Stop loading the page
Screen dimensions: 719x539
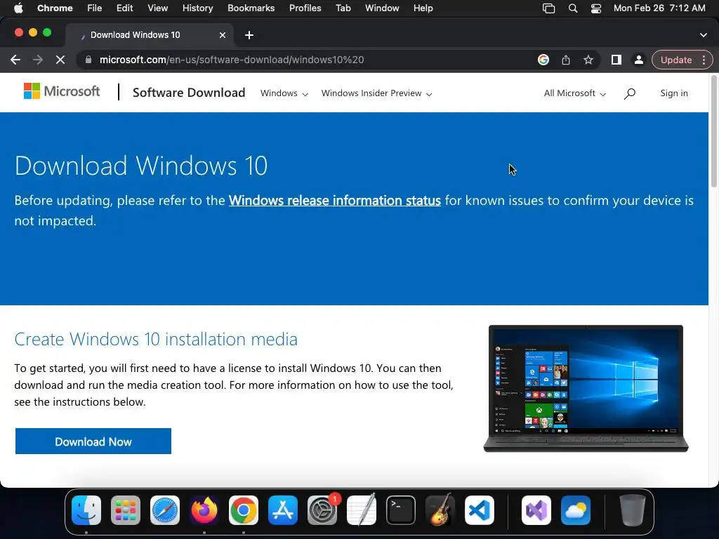click(x=60, y=60)
